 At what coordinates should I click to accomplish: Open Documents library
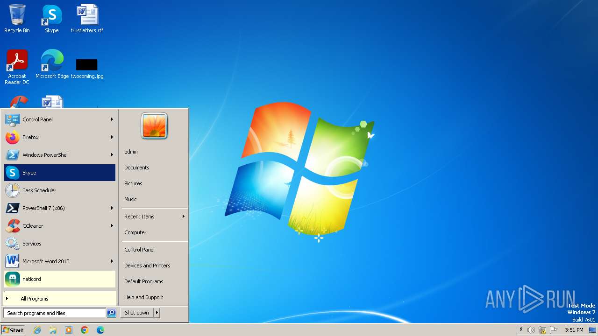pos(154,168)
